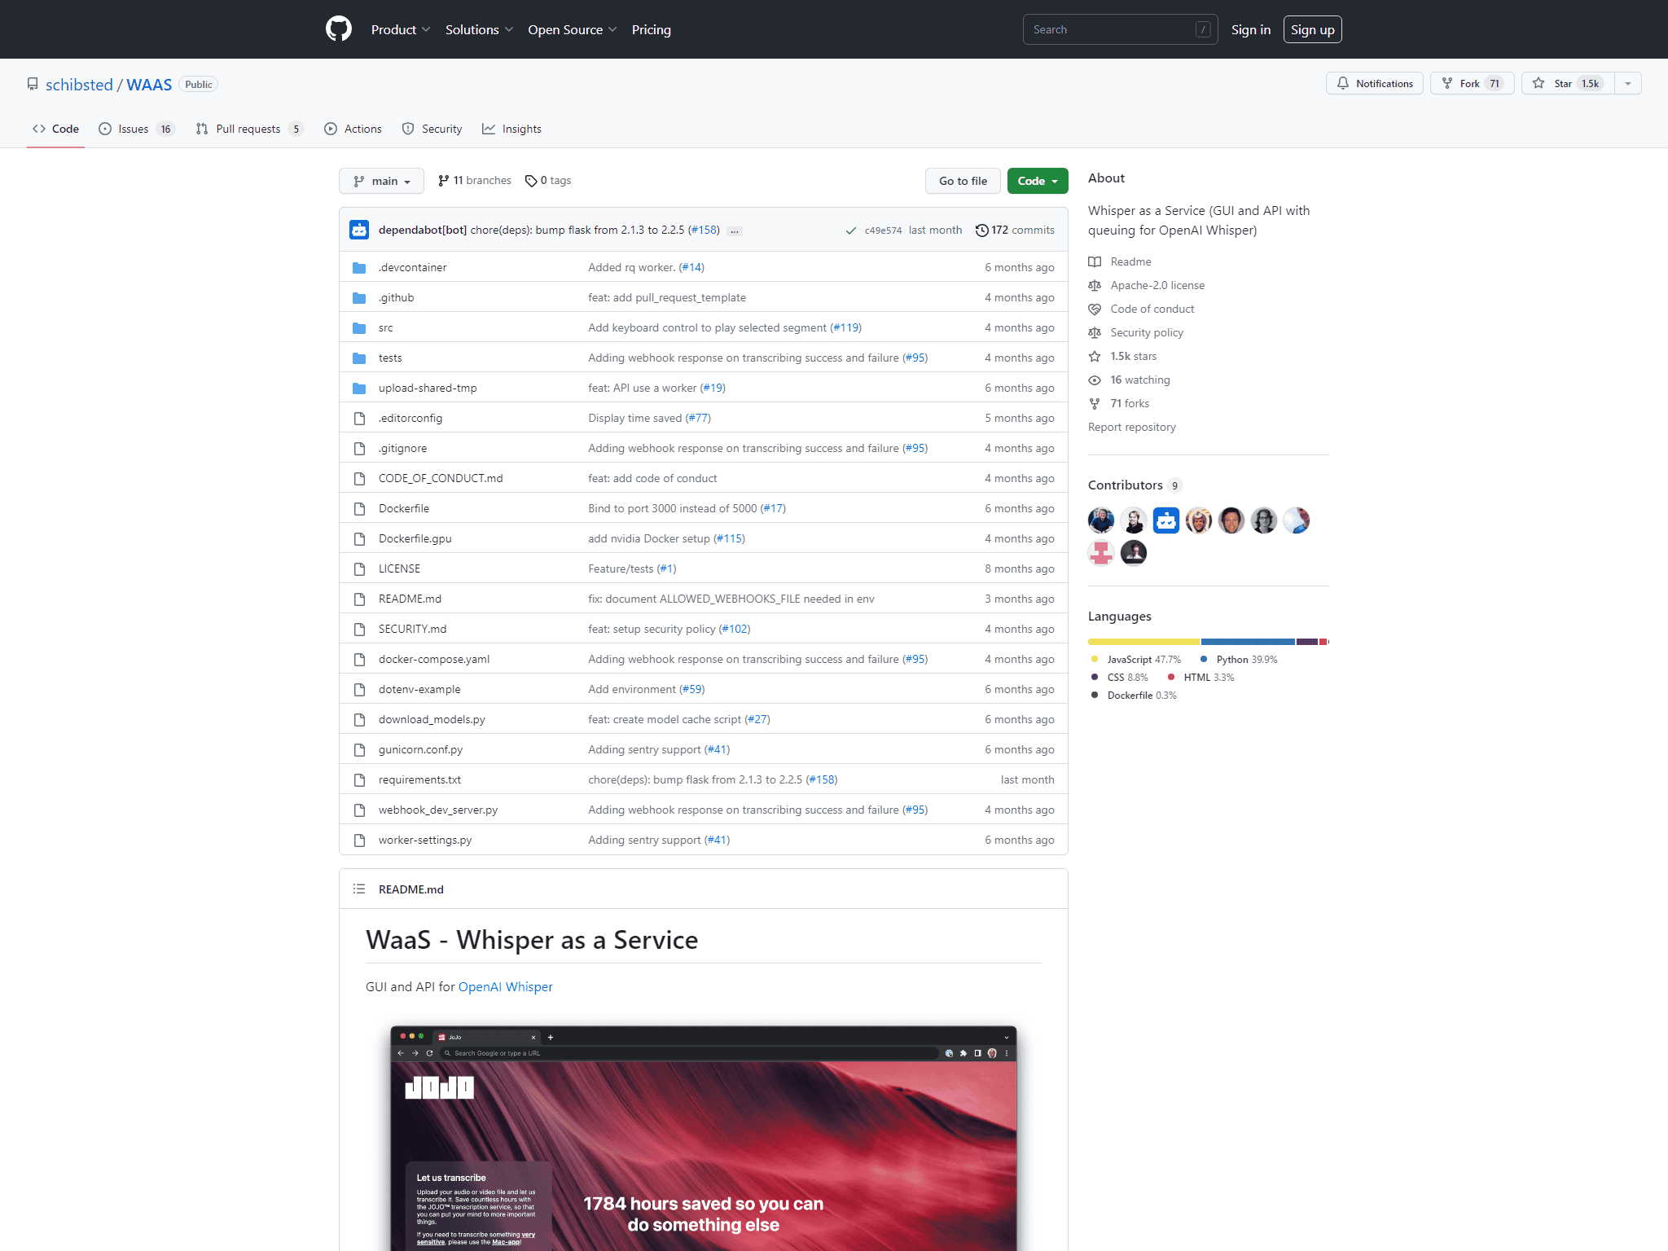Image resolution: width=1668 pixels, height=1251 pixels.
Task: Expand the commit message ellipsis
Action: (x=735, y=230)
